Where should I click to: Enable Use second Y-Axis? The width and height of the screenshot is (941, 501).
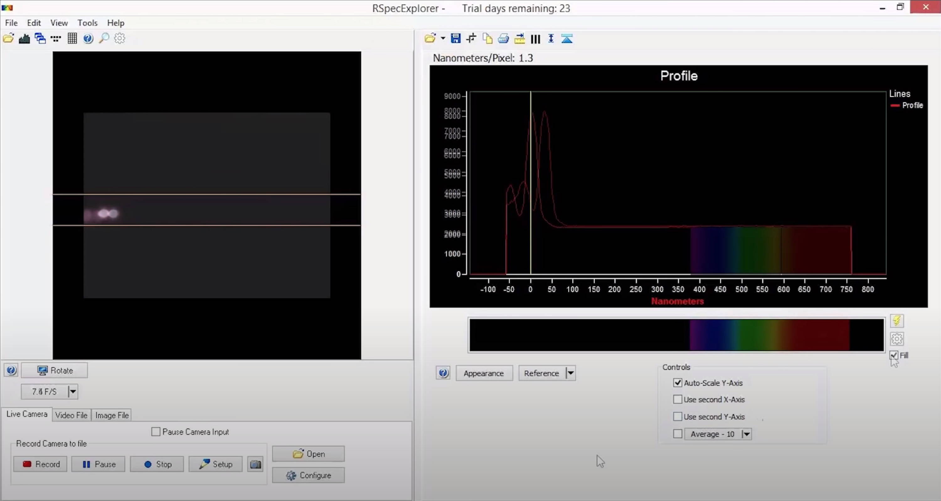coord(678,416)
